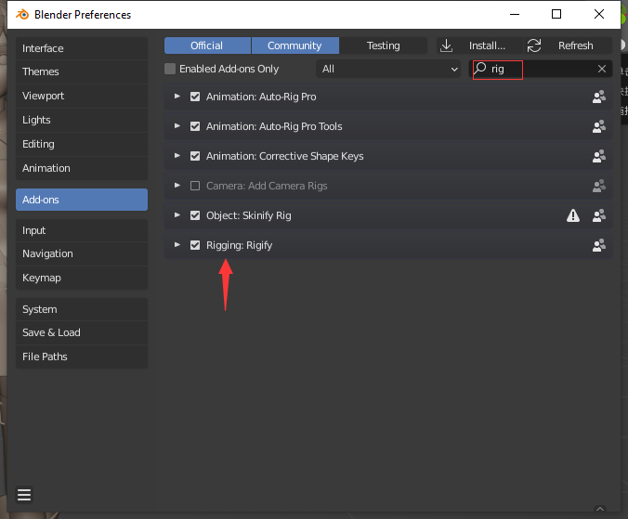628x519 pixels.
Task: Open Save & Load preferences
Action: tap(82, 332)
